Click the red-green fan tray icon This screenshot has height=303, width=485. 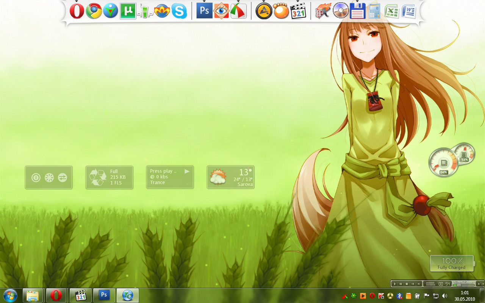[x=345, y=296]
